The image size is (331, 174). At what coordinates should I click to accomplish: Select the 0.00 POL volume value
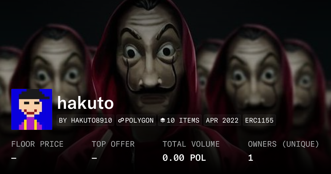coord(184,158)
